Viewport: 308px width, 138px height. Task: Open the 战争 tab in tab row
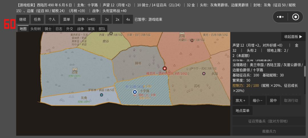pyautogui.click(x=80, y=29)
